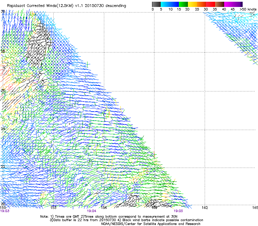Click the gray 0-5 knots color swatch
Viewport: 258px width, 226px height.
click(x=156, y=4)
